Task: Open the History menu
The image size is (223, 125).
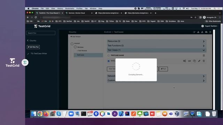Action: point(60,8)
